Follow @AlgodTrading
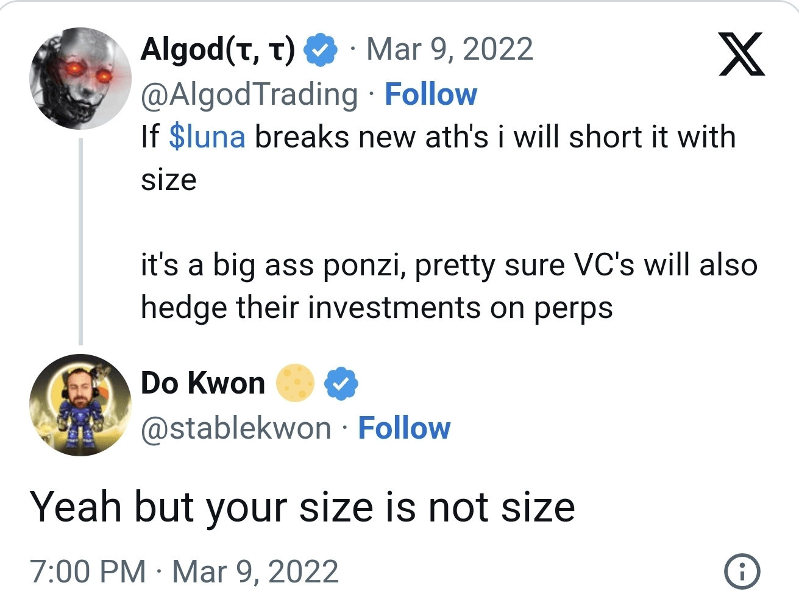 tap(431, 94)
